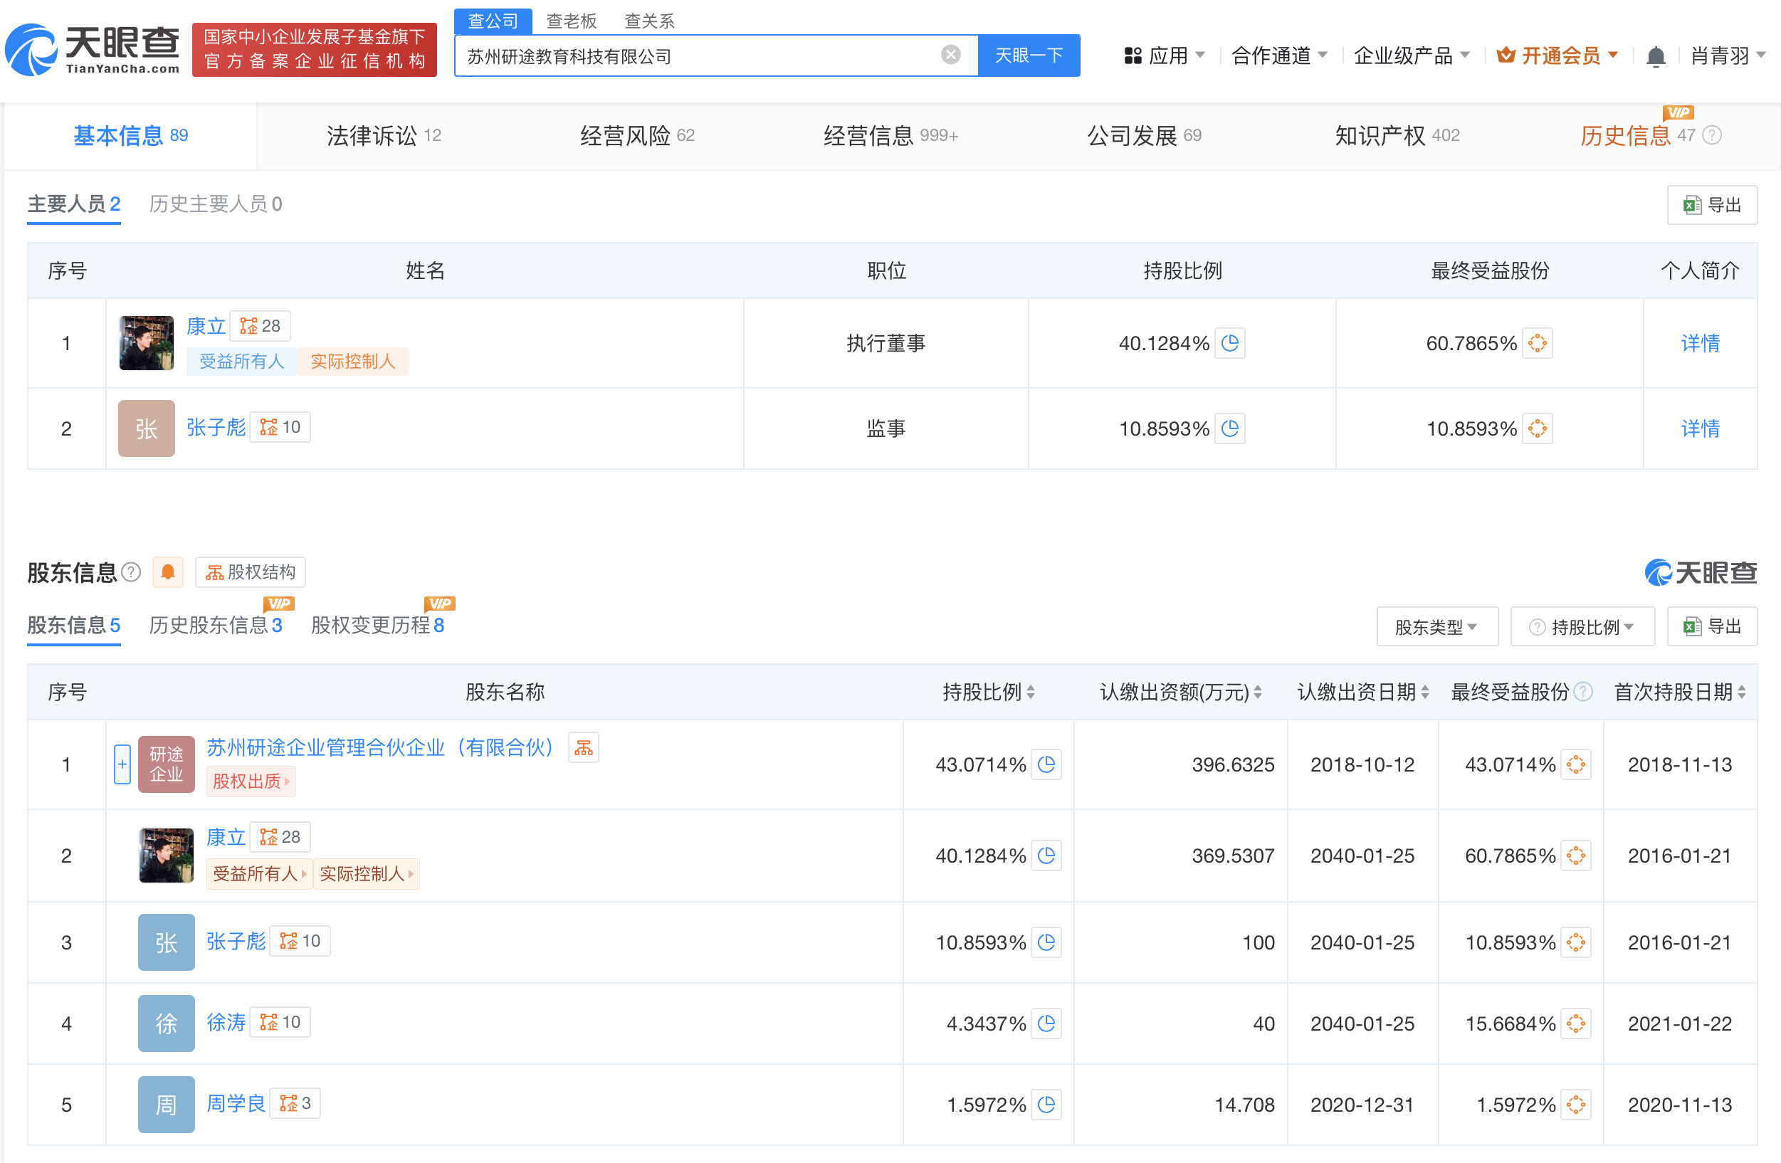This screenshot has height=1163, width=1781.
Task: Open the 开通会员 dropdown
Action: click(x=1558, y=56)
